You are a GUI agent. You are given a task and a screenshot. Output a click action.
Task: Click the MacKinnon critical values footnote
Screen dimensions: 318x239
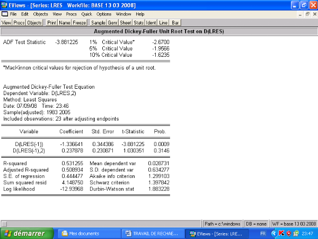click(79, 67)
